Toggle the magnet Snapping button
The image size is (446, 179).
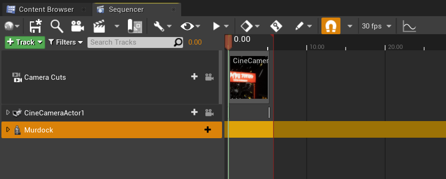point(331,26)
